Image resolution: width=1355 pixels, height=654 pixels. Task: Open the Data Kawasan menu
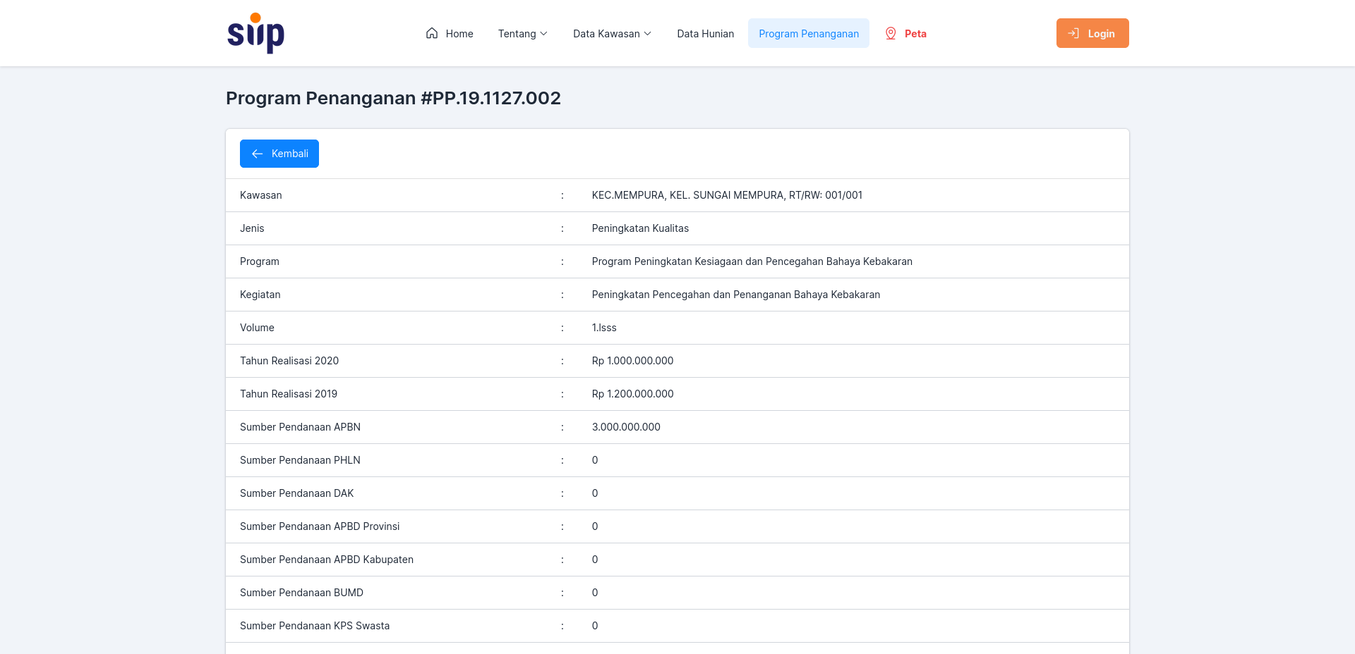tap(612, 33)
